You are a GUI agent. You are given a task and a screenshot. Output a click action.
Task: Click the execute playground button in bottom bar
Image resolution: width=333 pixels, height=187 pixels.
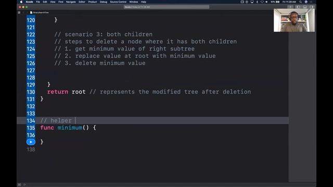tap(24, 185)
